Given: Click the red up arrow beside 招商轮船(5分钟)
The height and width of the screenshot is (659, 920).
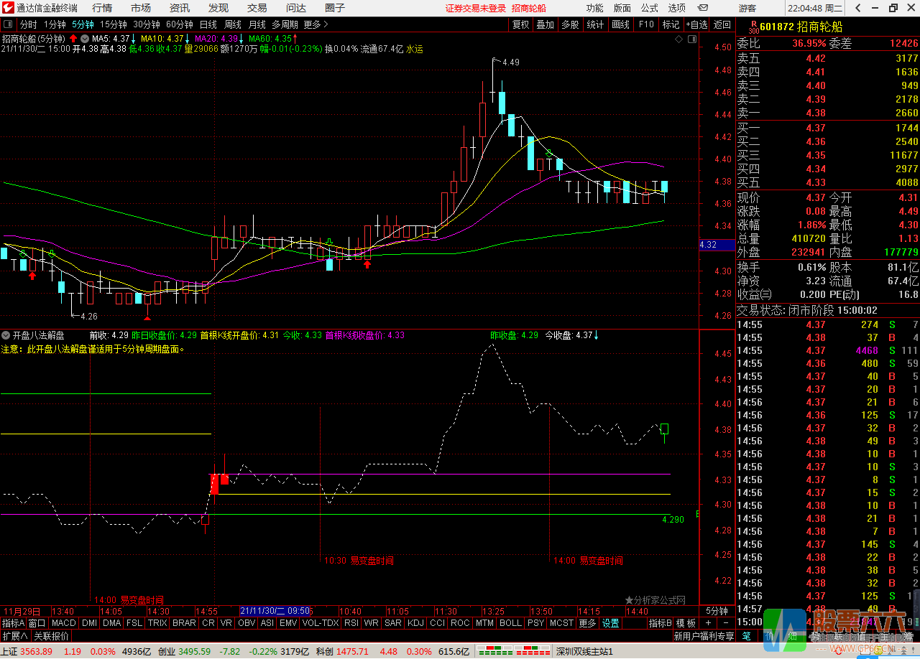Looking at the screenshot, I should point(73,38).
